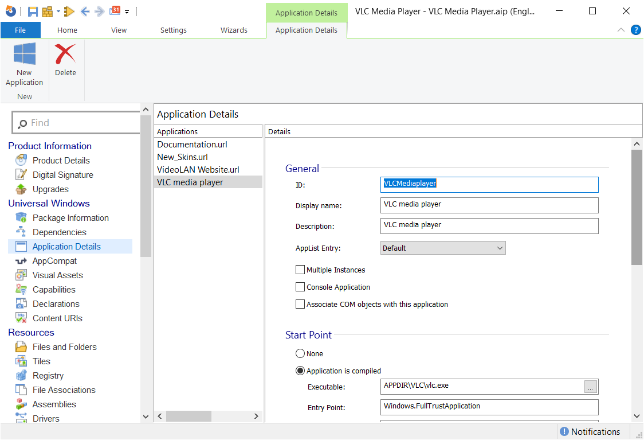Click the Display name input field
The width and height of the screenshot is (644, 440).
coord(489,205)
